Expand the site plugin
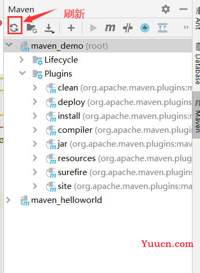This screenshot has width=200, height=273. (35, 186)
